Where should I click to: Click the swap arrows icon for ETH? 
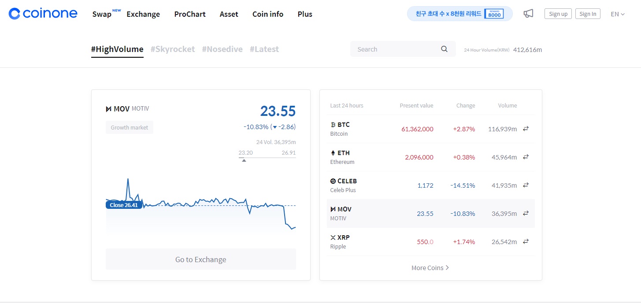point(526,157)
